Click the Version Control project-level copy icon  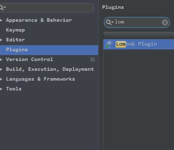(93, 60)
